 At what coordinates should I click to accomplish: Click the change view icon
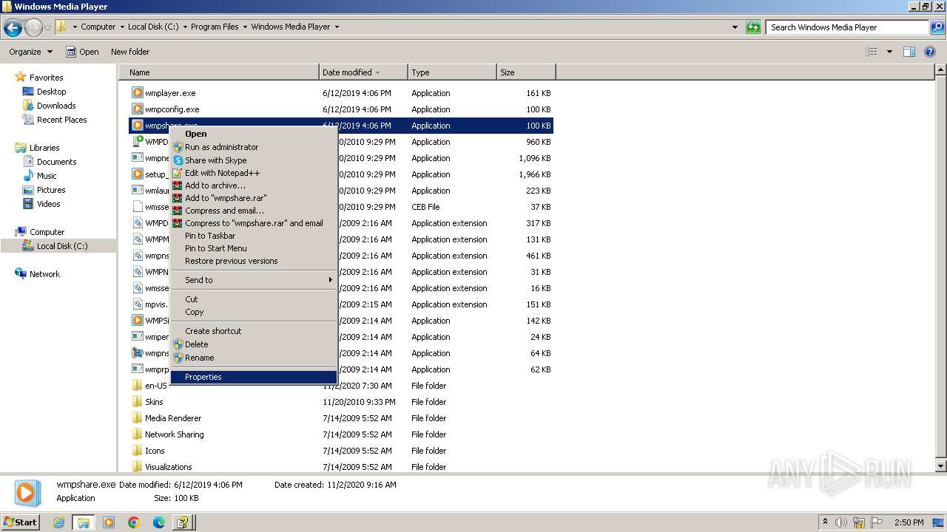872,52
